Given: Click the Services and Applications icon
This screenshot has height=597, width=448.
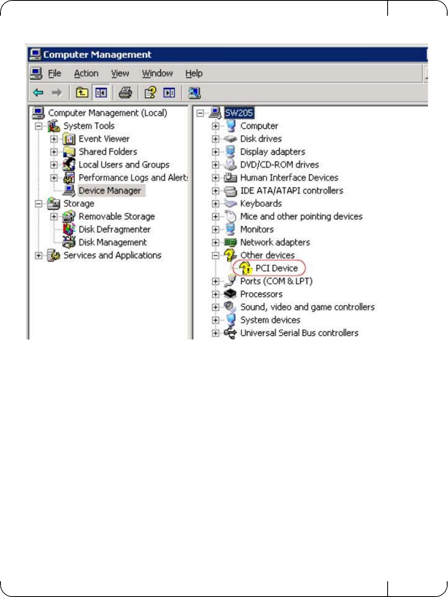Looking at the screenshot, I should tap(54, 255).
